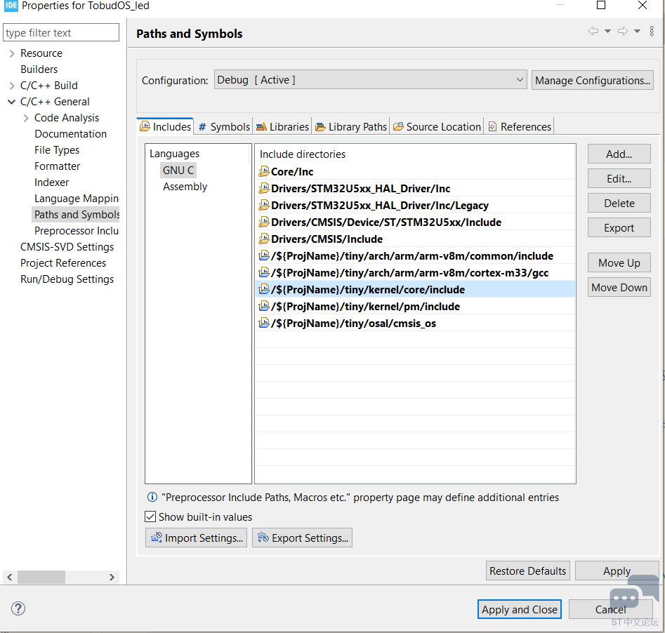Open the forward history dropdown arrow
Image resolution: width=665 pixels, height=633 pixels.
click(637, 31)
